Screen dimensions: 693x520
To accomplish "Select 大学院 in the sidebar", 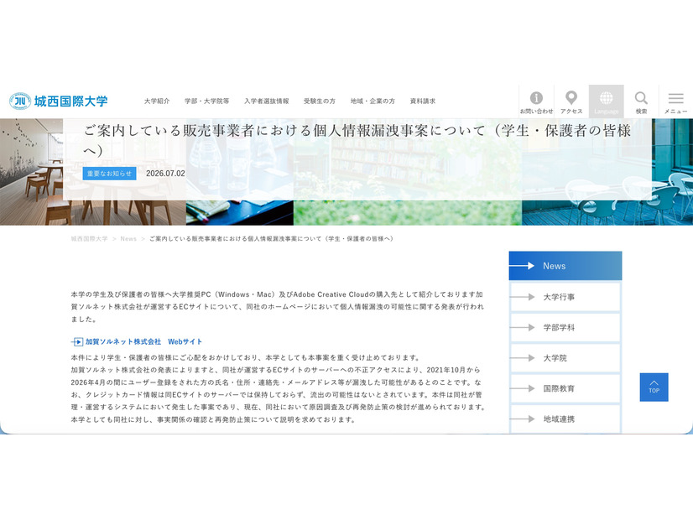I will 565,358.
